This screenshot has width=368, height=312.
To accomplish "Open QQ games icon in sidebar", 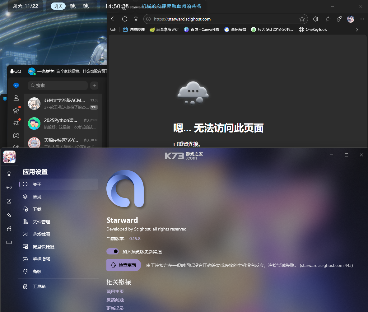I will [x=16, y=135].
